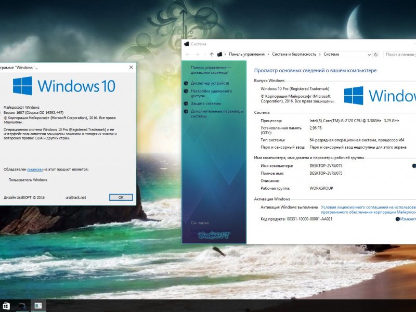The image size is (416, 312).
Task: Click Майкрософт Windows line in About dialog
Action: coord(21,108)
